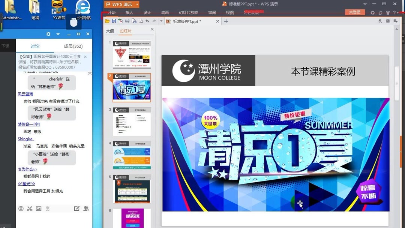Switch to the 大纲 outline tab
Image resolution: width=405 pixels, height=228 pixels.
[x=109, y=31]
